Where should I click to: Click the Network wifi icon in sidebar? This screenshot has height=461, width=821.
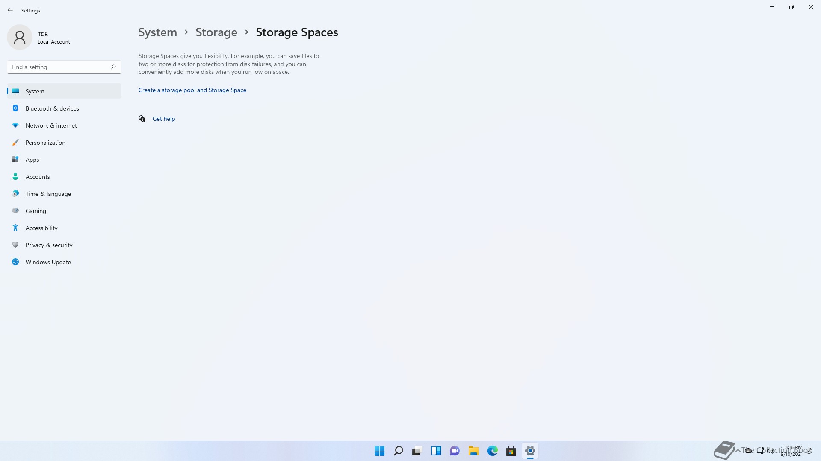pos(15,125)
